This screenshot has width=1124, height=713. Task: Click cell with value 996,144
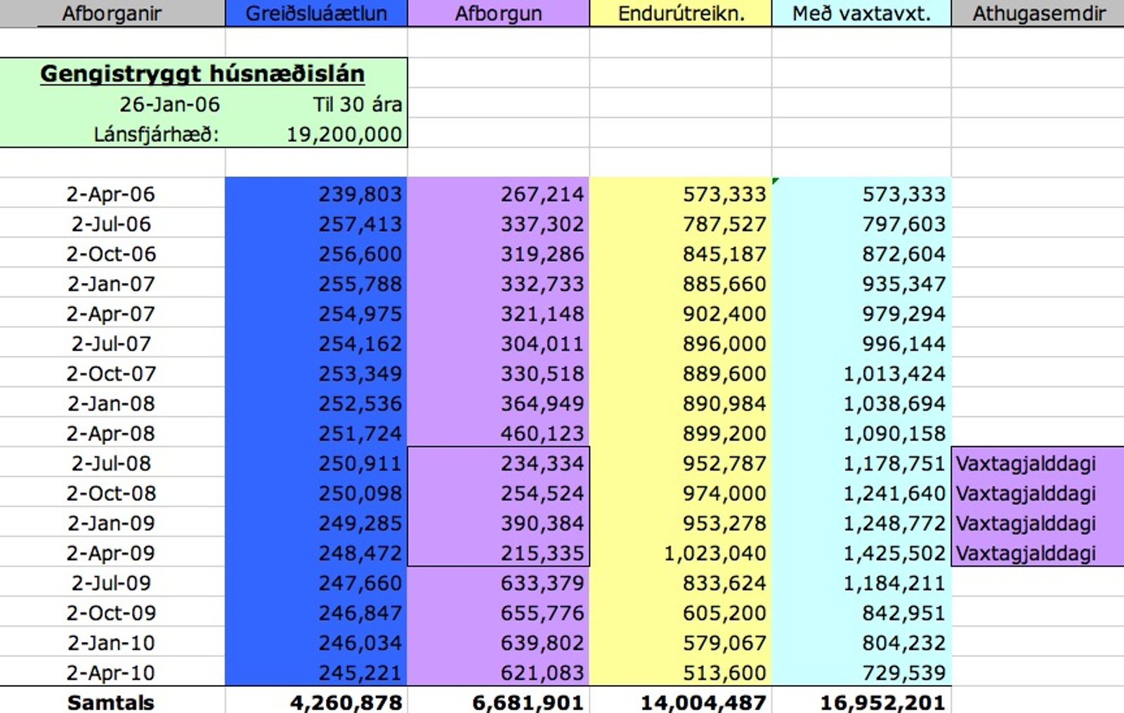[x=861, y=343]
